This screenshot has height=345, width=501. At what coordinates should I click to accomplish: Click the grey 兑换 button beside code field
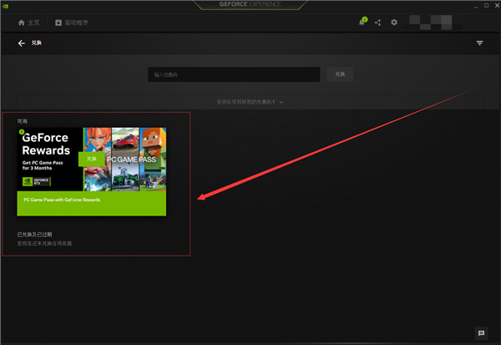pyautogui.click(x=340, y=74)
